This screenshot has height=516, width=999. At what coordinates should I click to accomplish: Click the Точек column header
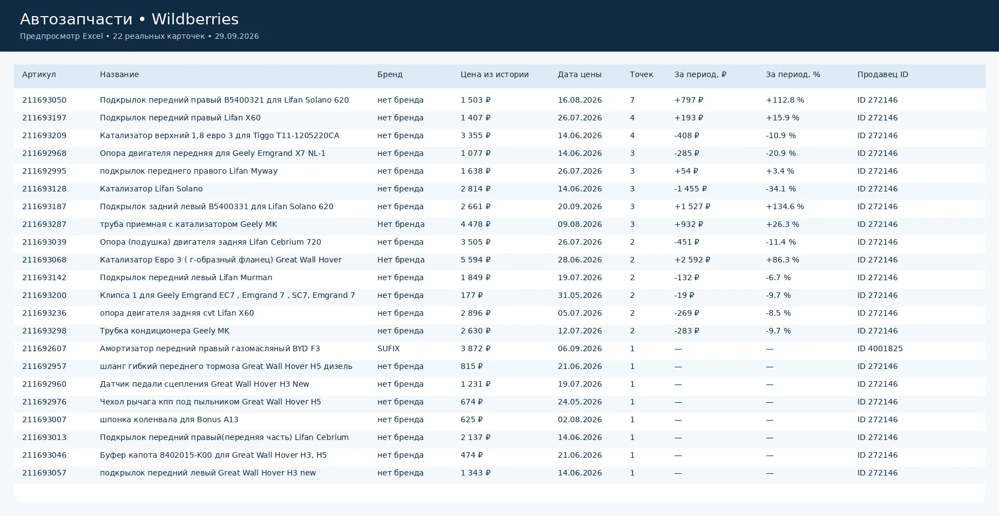point(642,74)
